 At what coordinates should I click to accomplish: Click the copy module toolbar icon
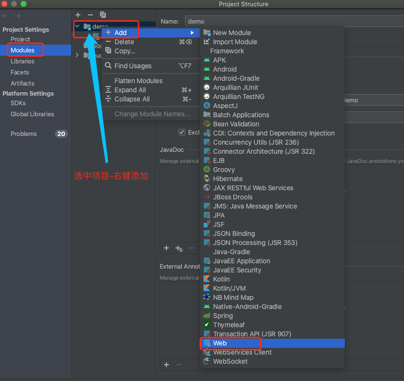[x=103, y=15]
